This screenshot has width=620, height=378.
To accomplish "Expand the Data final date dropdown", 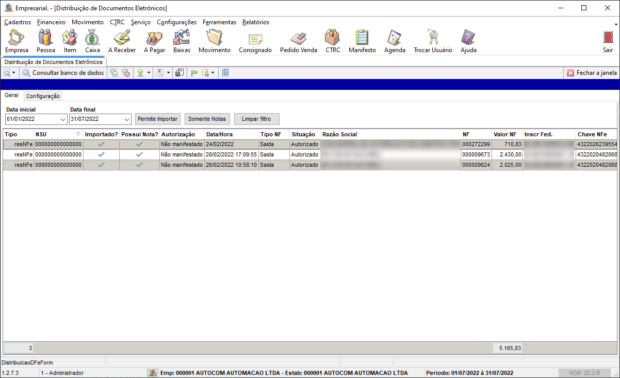I will click(127, 119).
